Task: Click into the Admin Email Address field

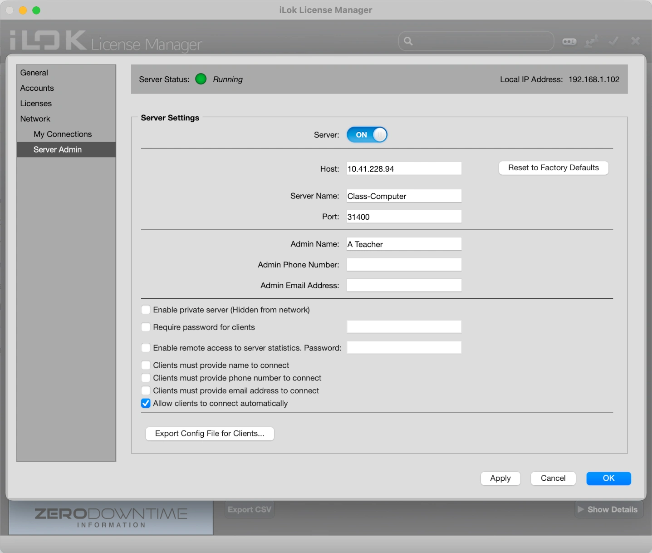Action: coord(403,286)
